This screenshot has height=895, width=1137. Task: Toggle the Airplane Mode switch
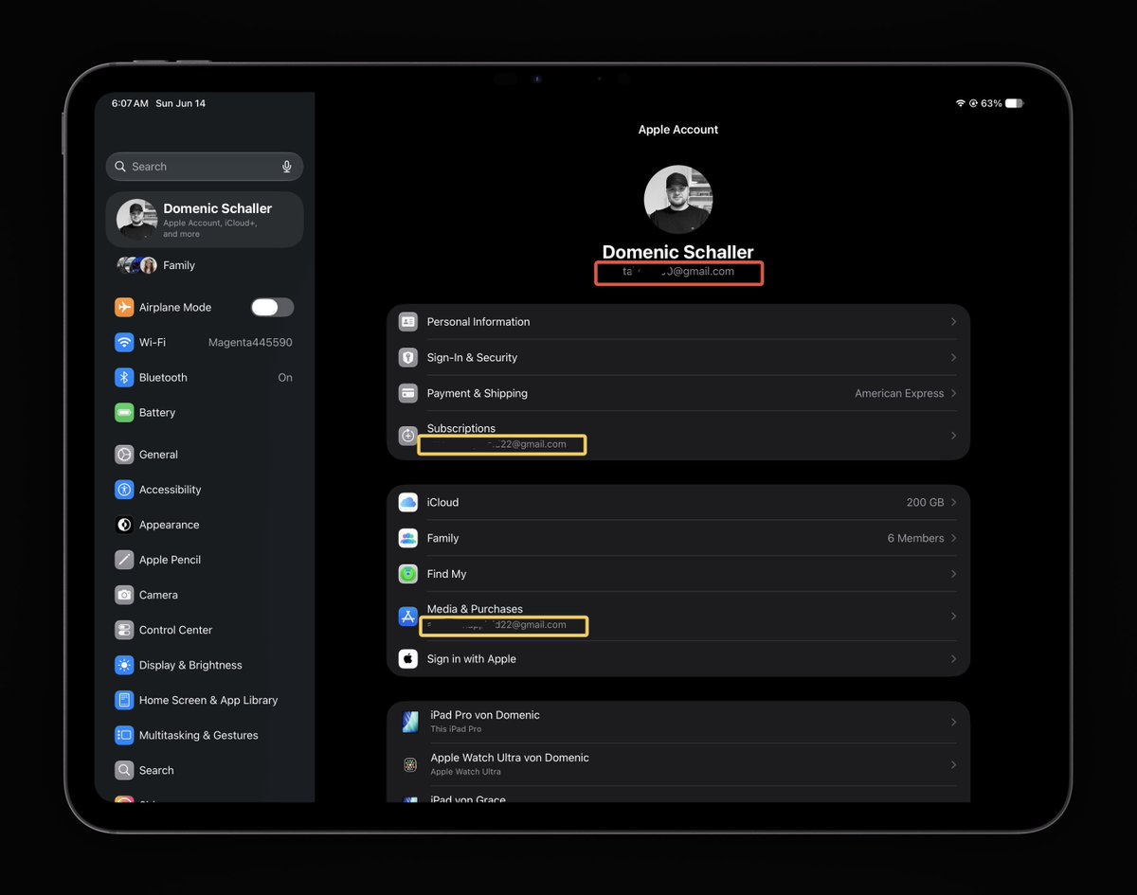272,307
